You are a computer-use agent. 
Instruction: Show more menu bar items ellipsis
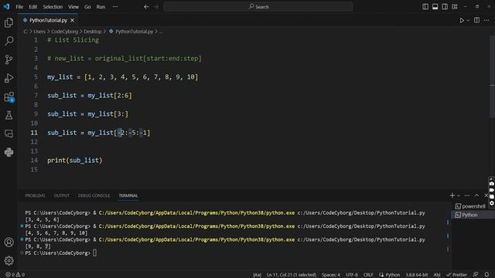pyautogui.click(x=115, y=7)
